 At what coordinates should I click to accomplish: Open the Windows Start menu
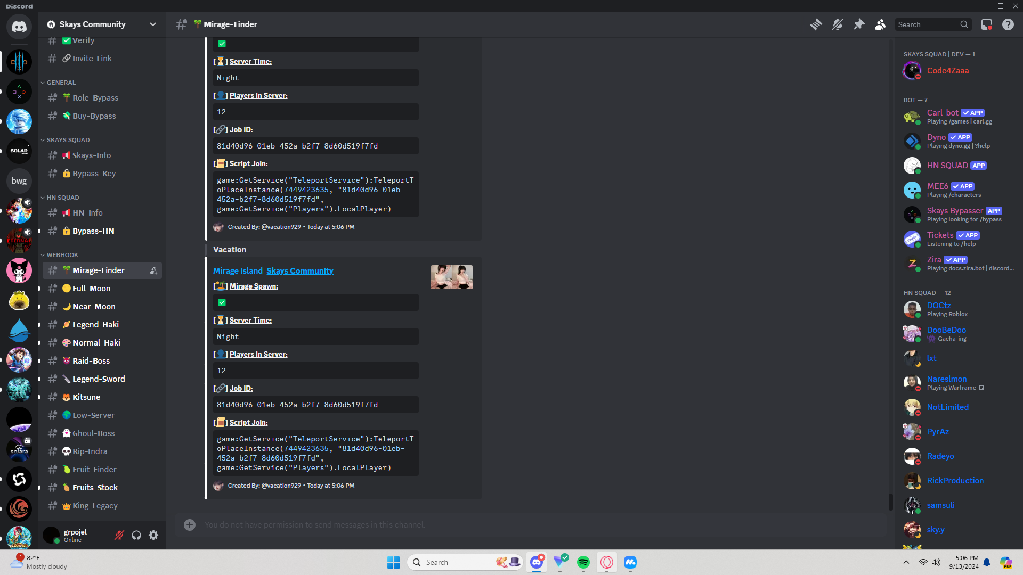tap(394, 562)
